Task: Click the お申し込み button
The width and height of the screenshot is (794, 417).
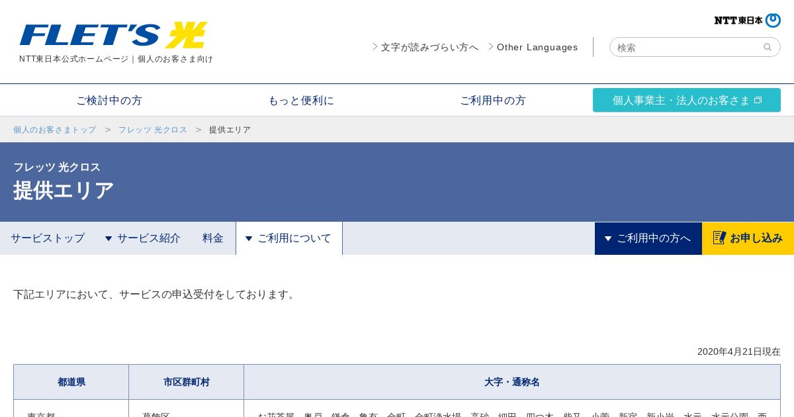Action: click(748, 238)
